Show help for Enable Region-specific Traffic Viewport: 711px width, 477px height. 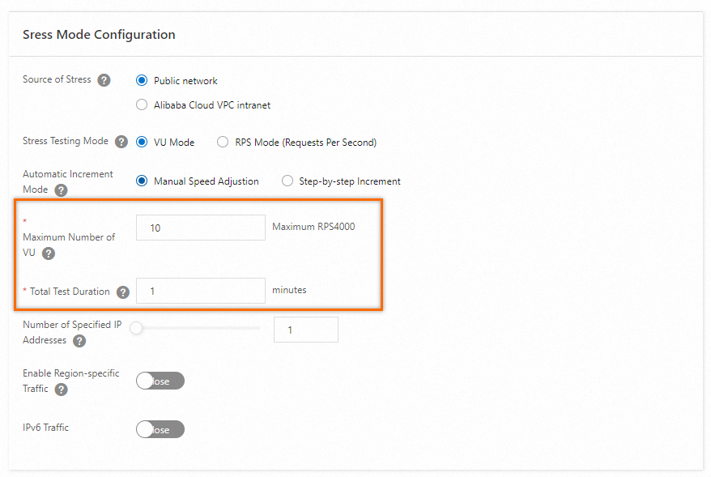(x=61, y=390)
